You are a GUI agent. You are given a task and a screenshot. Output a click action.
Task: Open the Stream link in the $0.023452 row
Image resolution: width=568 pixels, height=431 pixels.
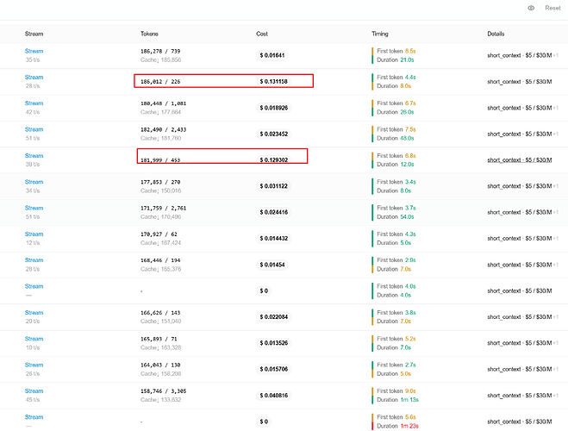click(x=34, y=129)
